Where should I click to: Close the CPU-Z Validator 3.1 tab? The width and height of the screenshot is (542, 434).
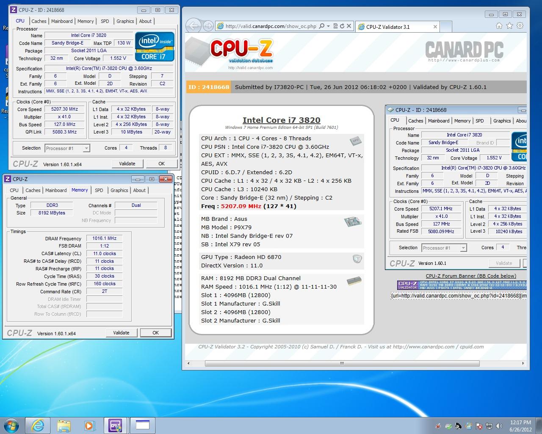(435, 27)
